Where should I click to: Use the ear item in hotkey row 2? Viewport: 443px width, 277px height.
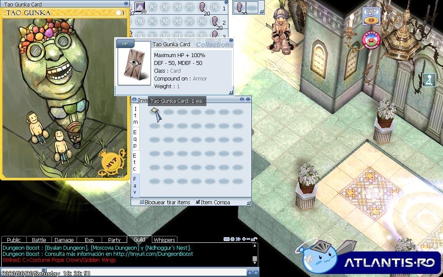pos(215,21)
